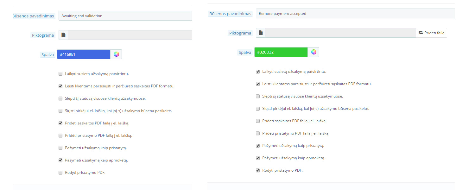475x190 pixels.
Task: Enable the unticked 'Laikyti susietą užsakymą patvirtintu'
Action: pyautogui.click(x=60, y=74)
